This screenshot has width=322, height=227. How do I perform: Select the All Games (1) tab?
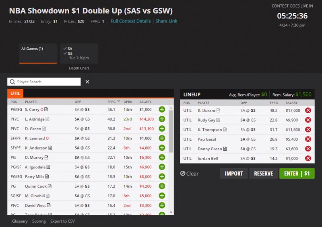38,53
